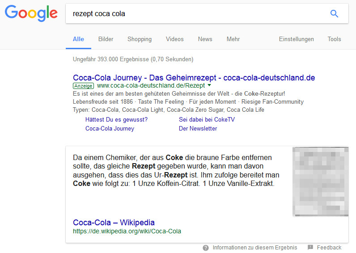The image size is (356, 253).
Task: Click the featured snippet thumbnail image
Action: (x=320, y=181)
